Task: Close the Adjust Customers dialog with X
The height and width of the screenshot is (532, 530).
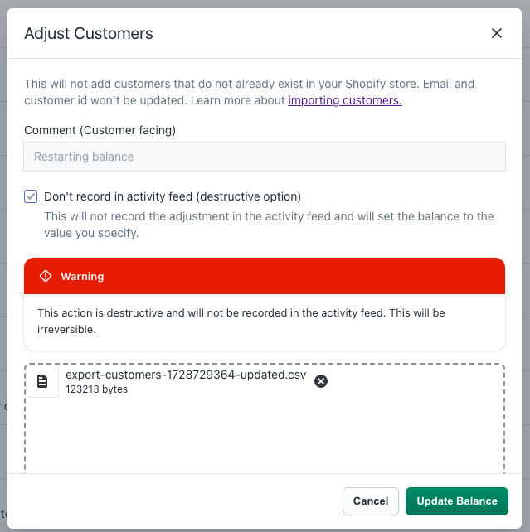Action: coord(496,33)
